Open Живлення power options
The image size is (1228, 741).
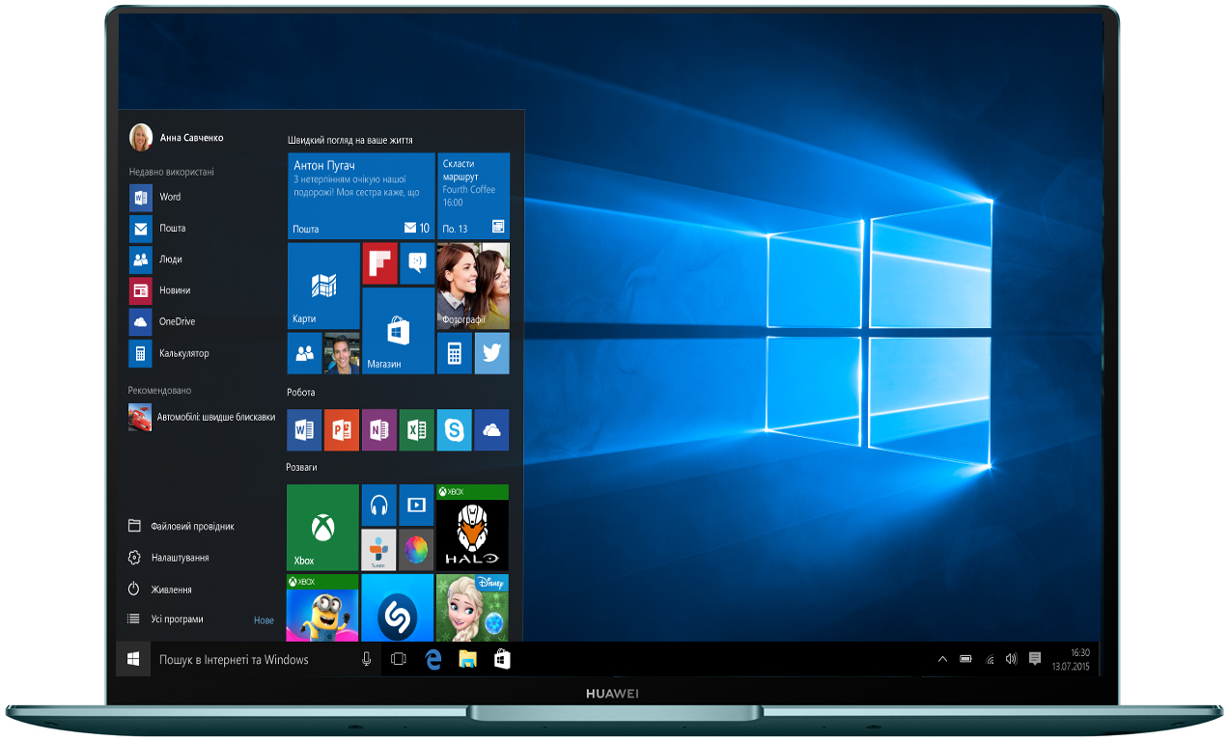coord(159,590)
